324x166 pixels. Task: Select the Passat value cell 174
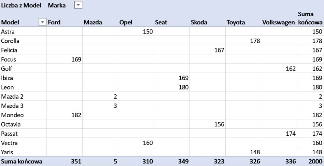pyautogui.click(x=290, y=134)
